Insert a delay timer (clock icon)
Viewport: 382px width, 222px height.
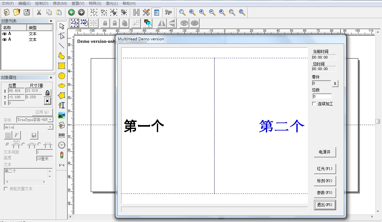point(62,145)
